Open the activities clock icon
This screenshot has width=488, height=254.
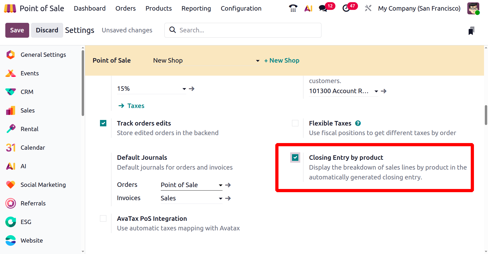(346, 8)
